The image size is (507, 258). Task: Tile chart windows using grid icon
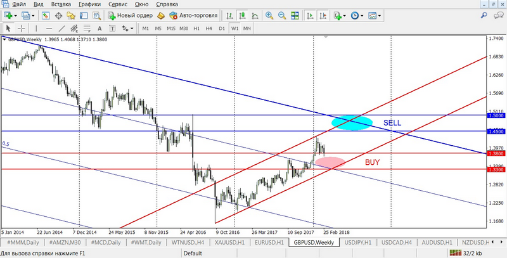pos(294,15)
